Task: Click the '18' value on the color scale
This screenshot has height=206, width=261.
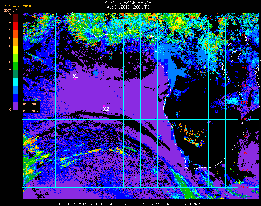Action: tap(9, 14)
